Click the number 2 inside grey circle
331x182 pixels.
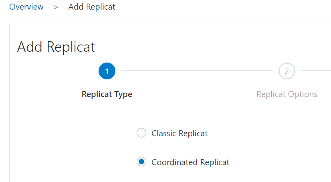coord(287,71)
